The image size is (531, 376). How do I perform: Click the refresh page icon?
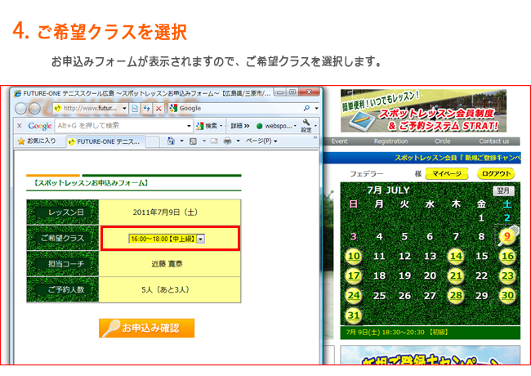pyautogui.click(x=146, y=108)
